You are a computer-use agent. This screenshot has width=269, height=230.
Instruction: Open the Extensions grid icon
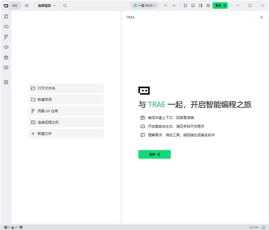[x=6, y=82]
